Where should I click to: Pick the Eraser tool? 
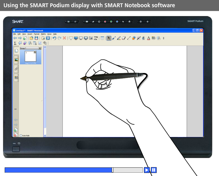tap(124, 38)
